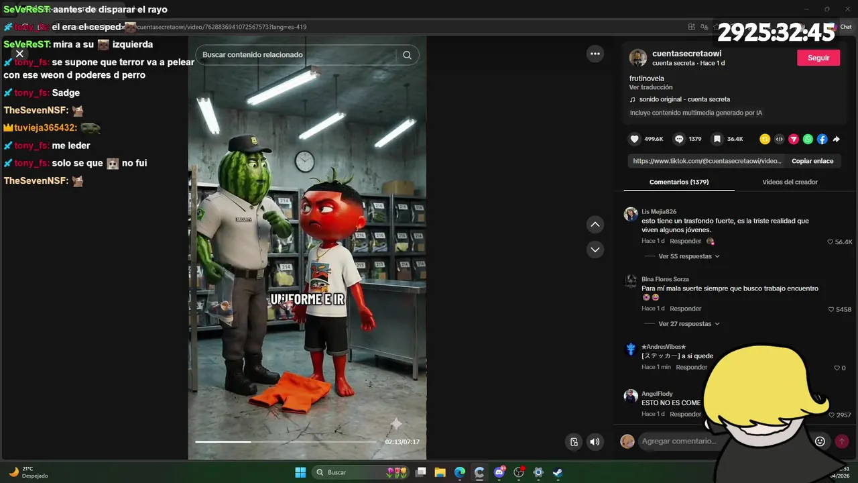
Task: Open AndresVibes commenter profile avatar
Action: coord(631,349)
